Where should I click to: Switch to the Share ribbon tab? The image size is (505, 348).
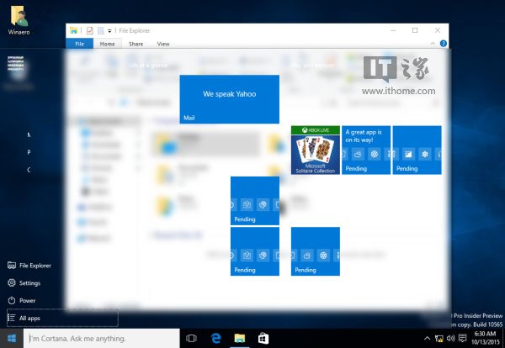(x=136, y=43)
